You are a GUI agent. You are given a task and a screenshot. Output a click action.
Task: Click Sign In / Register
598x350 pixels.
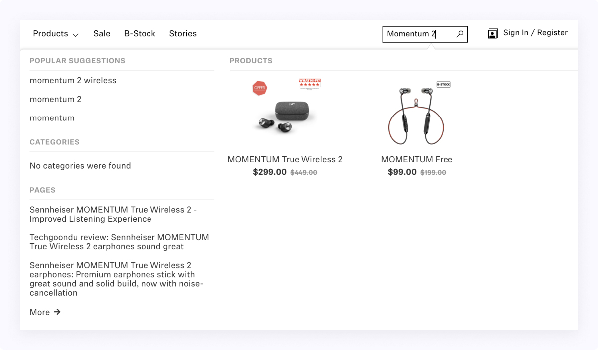click(535, 33)
